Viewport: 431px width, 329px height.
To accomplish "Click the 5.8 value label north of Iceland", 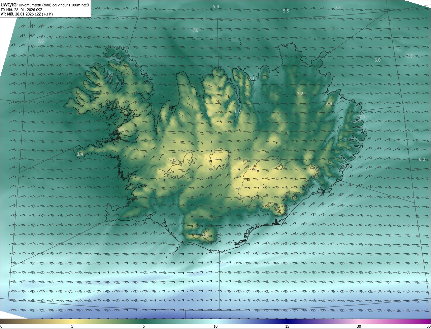I will click(x=216, y=7).
